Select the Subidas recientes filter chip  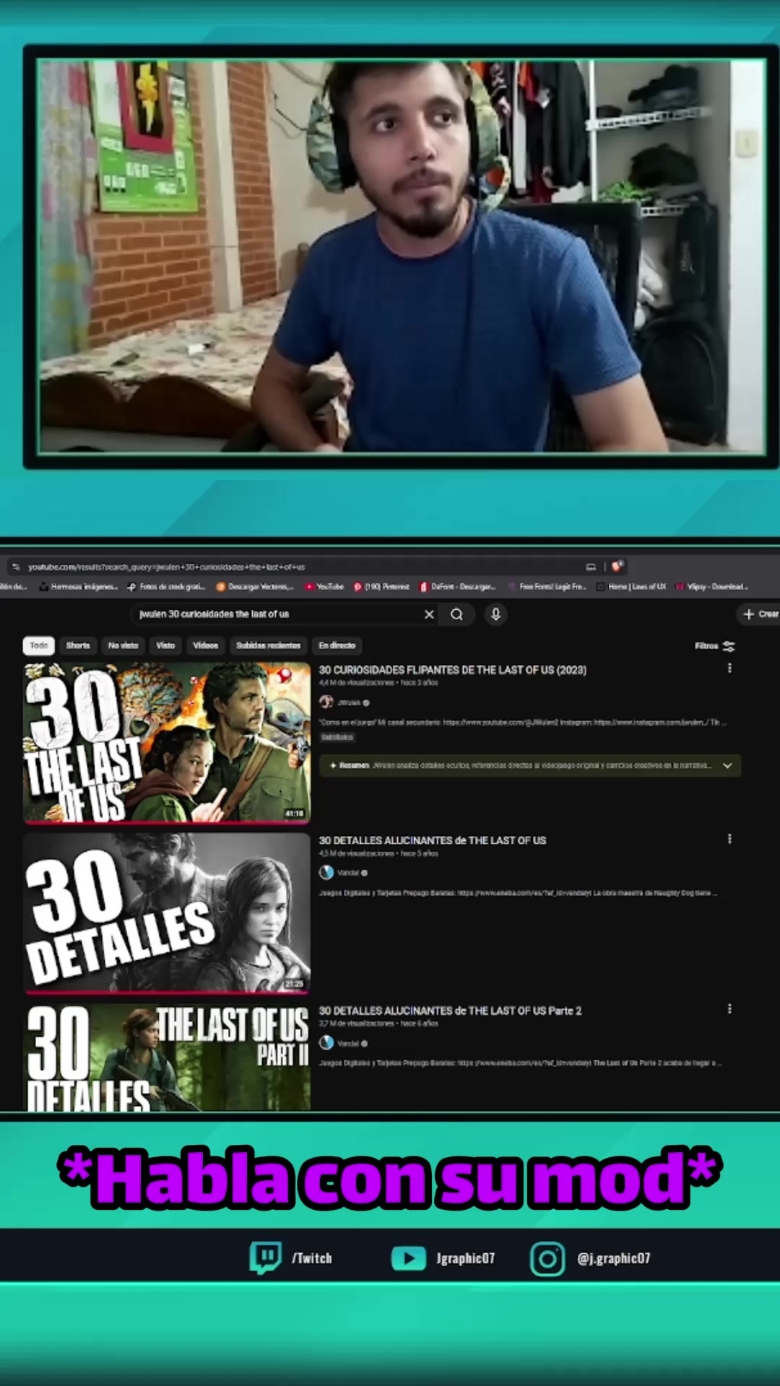(x=268, y=645)
